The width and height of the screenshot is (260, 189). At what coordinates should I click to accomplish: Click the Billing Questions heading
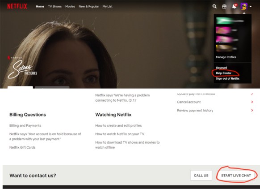click(x=28, y=115)
